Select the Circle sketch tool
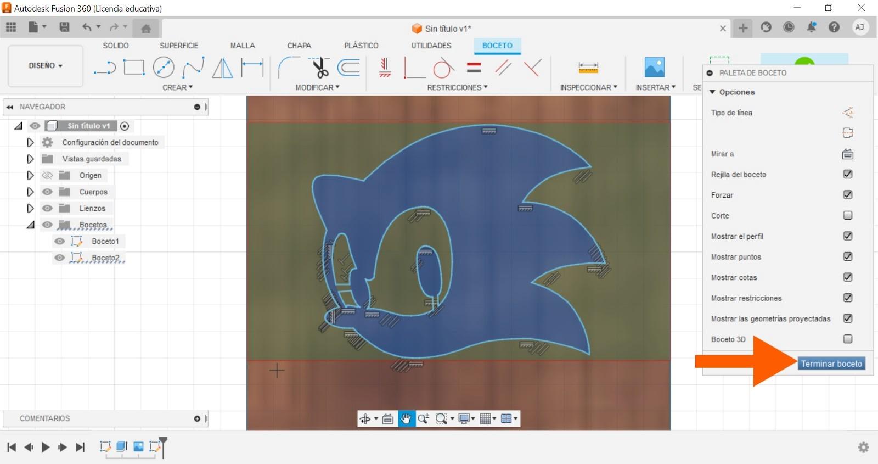 (164, 68)
